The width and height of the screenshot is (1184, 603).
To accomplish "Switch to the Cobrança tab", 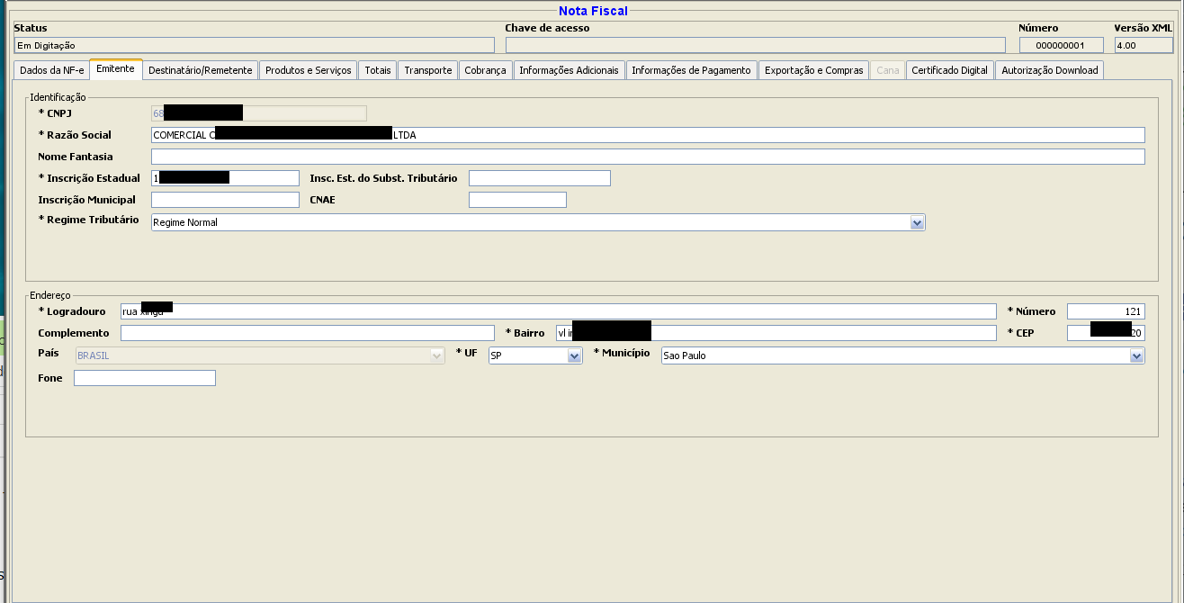I will [485, 70].
